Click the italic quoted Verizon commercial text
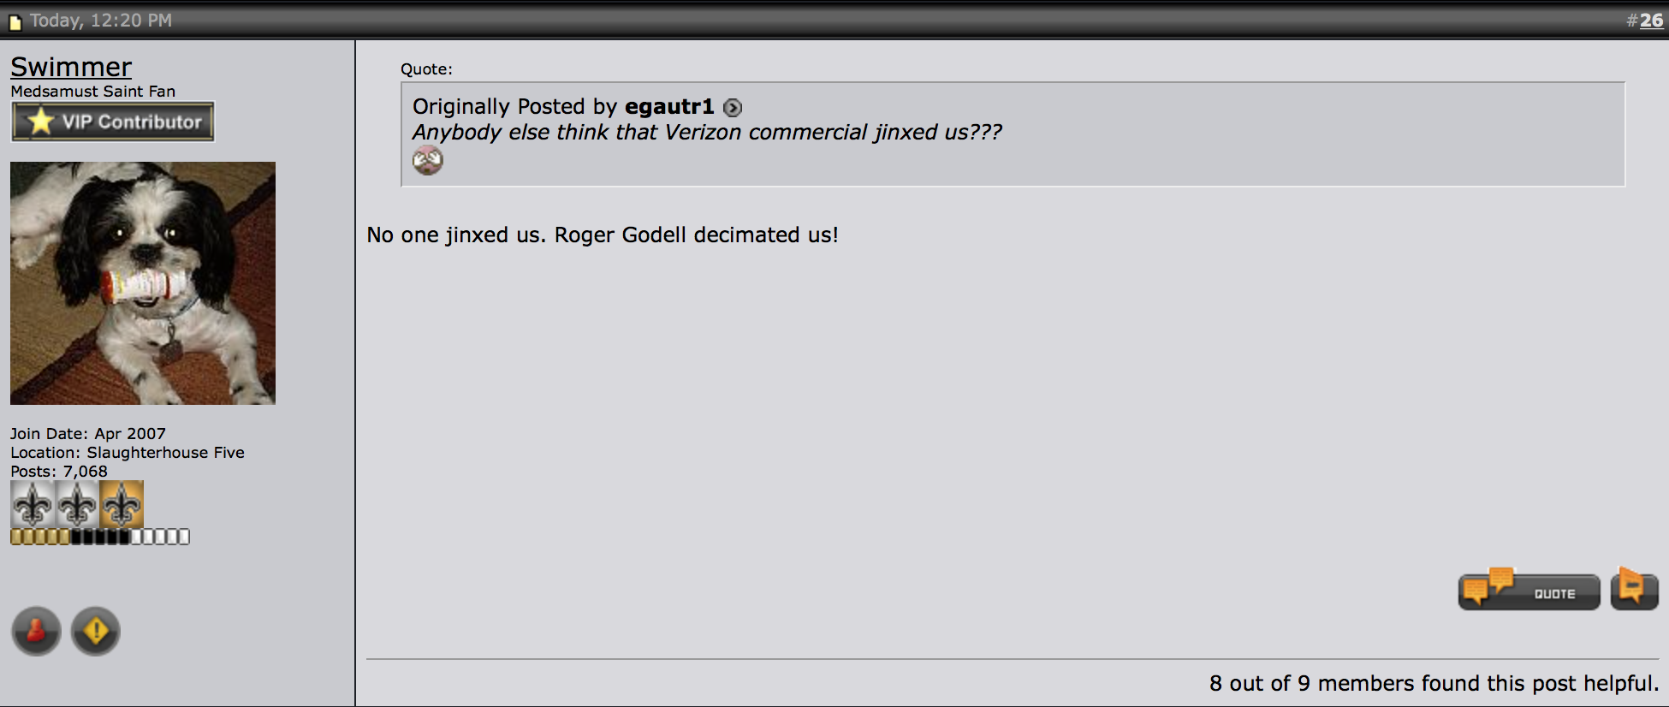Image resolution: width=1669 pixels, height=707 pixels. pyautogui.click(x=707, y=133)
